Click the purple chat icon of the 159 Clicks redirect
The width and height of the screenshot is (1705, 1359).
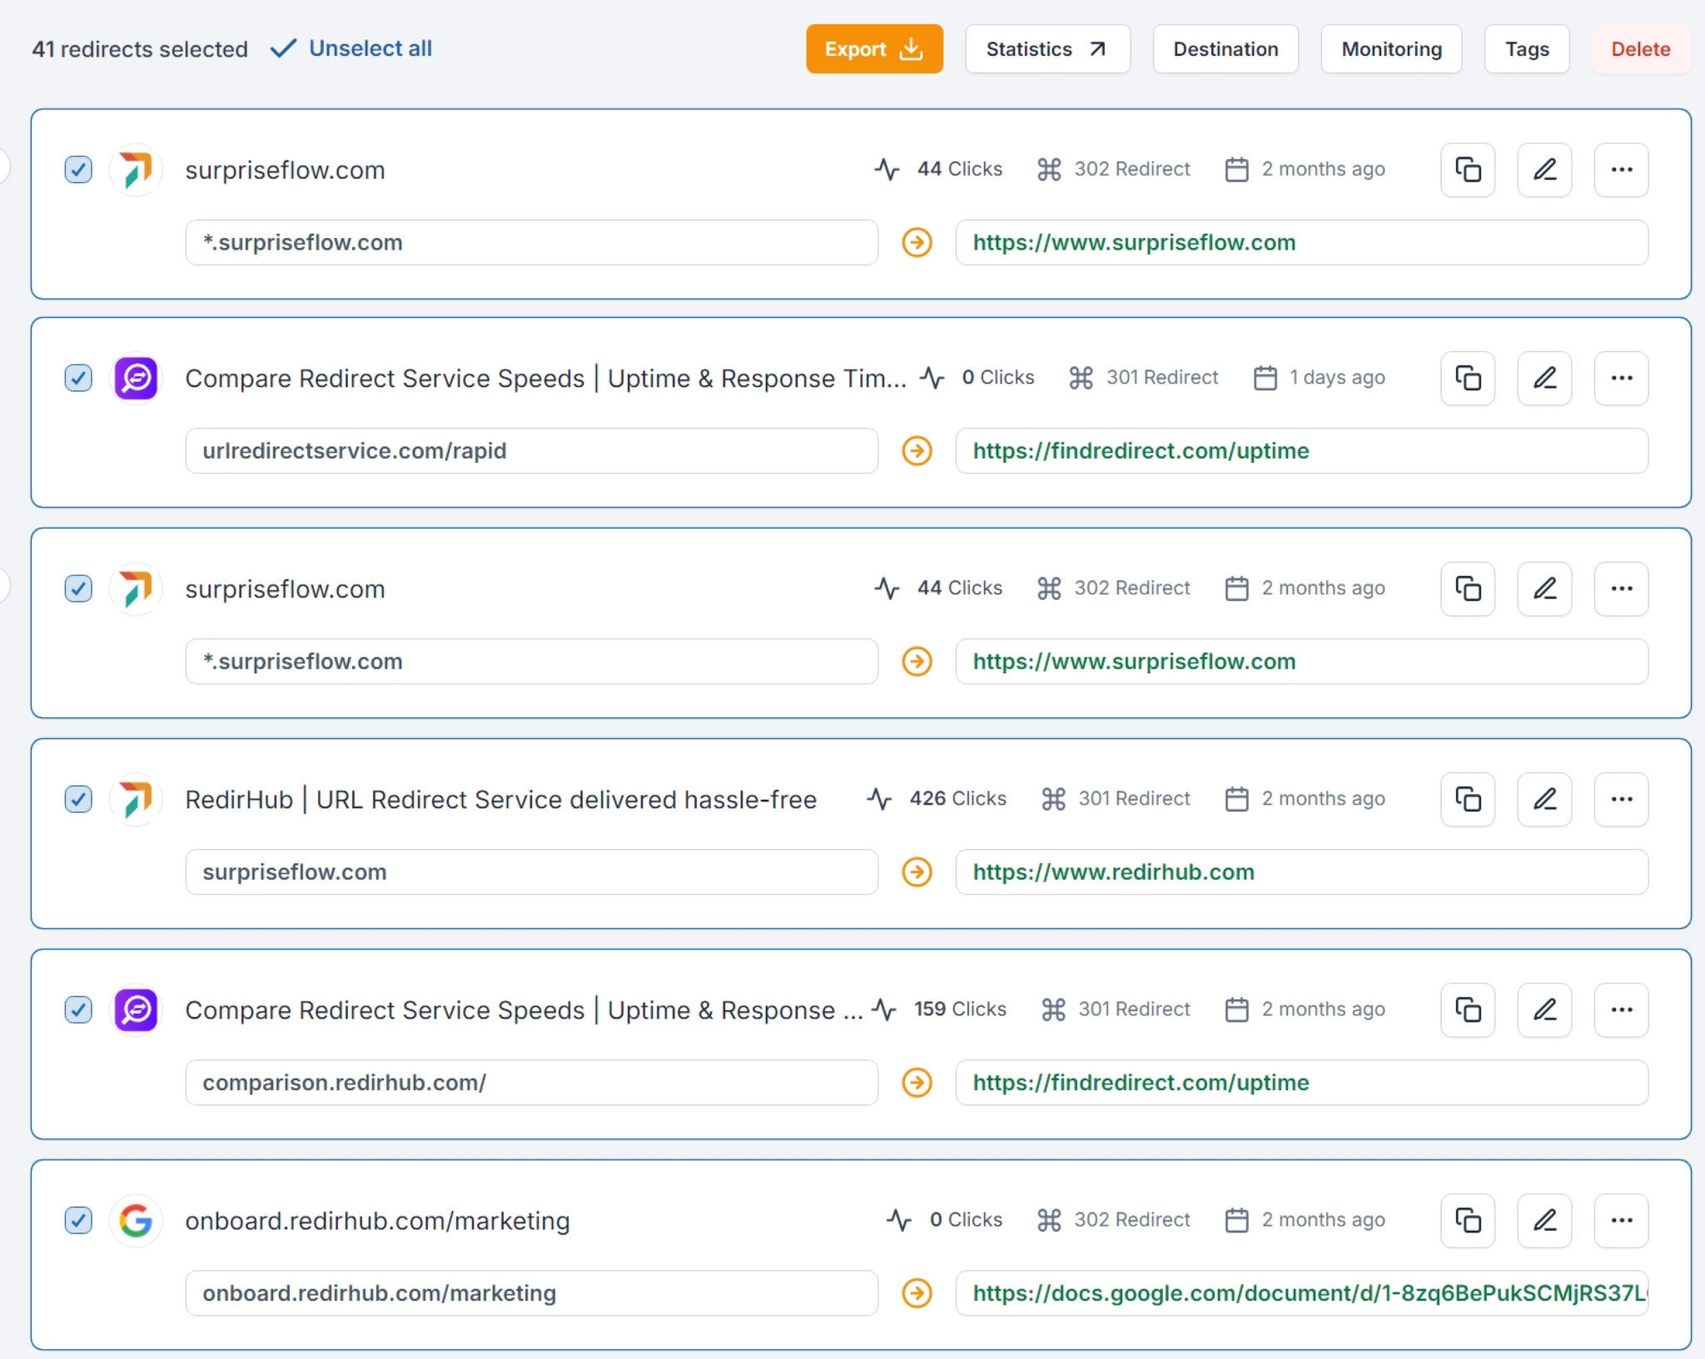[x=136, y=1010]
